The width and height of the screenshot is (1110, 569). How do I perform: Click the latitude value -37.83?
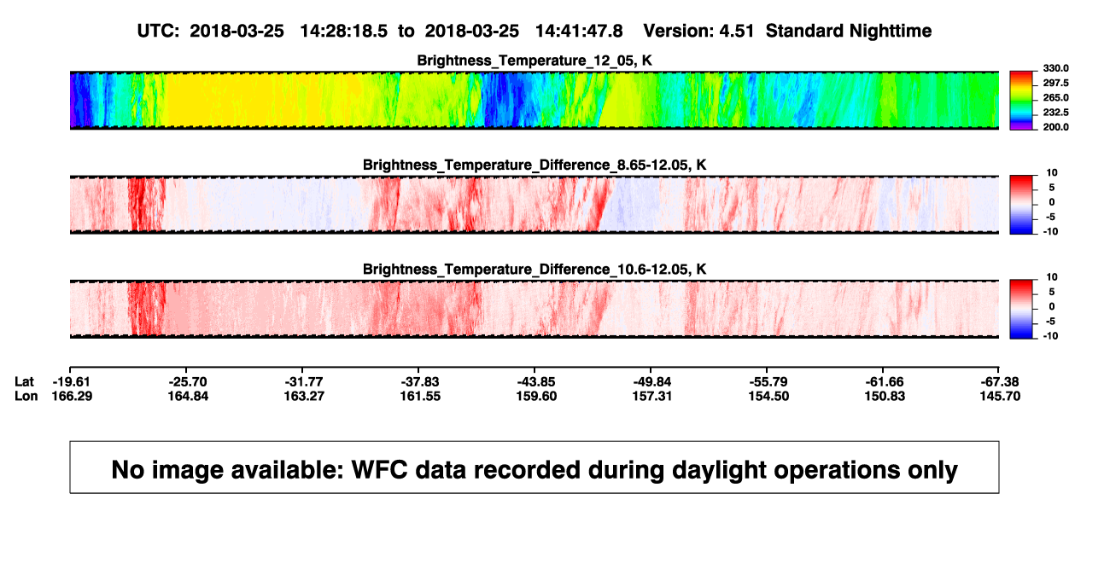click(418, 381)
